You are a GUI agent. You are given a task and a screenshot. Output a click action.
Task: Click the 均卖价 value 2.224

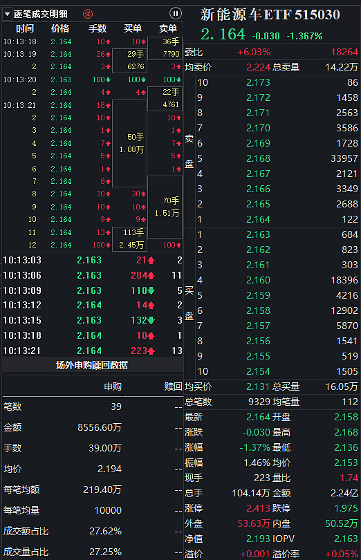(258, 67)
